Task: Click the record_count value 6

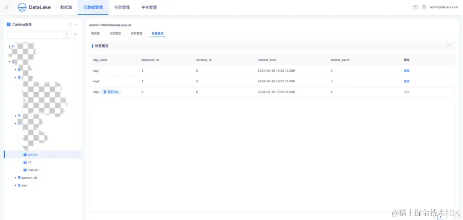Action: (331, 92)
